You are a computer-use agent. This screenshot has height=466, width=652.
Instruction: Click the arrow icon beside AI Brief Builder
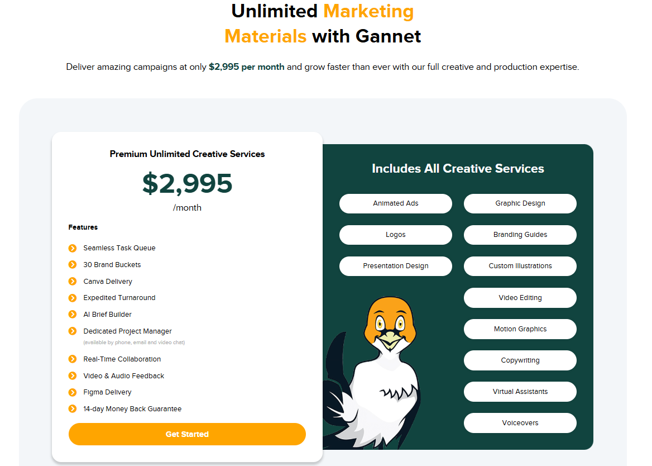pyautogui.click(x=73, y=315)
